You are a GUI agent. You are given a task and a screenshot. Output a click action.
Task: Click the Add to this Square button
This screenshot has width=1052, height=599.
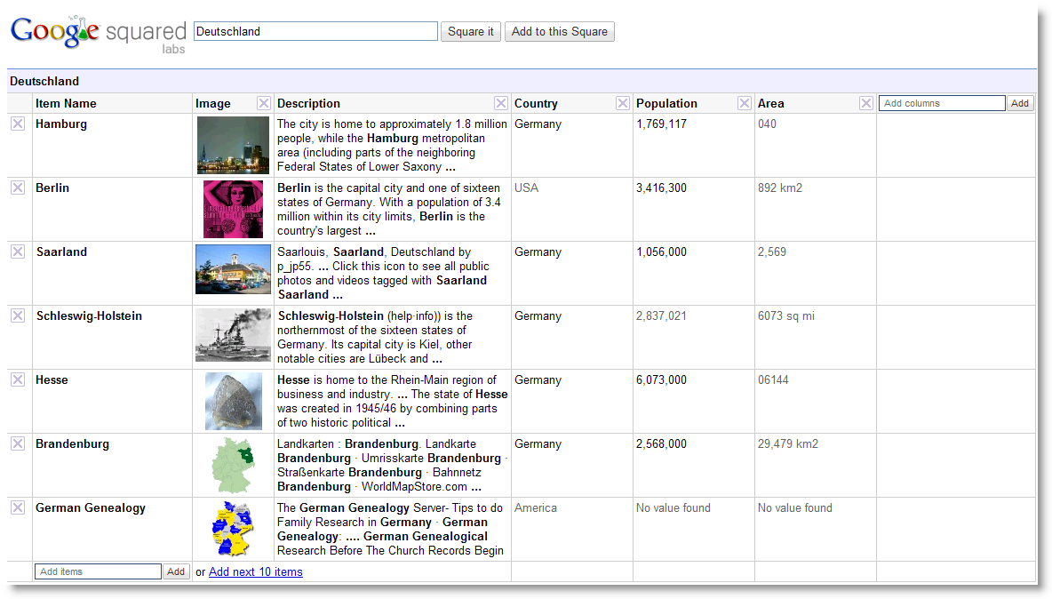pos(560,31)
